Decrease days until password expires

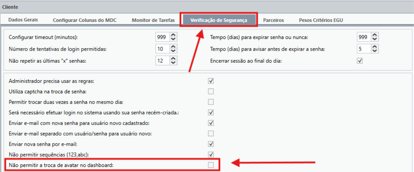click(x=375, y=39)
